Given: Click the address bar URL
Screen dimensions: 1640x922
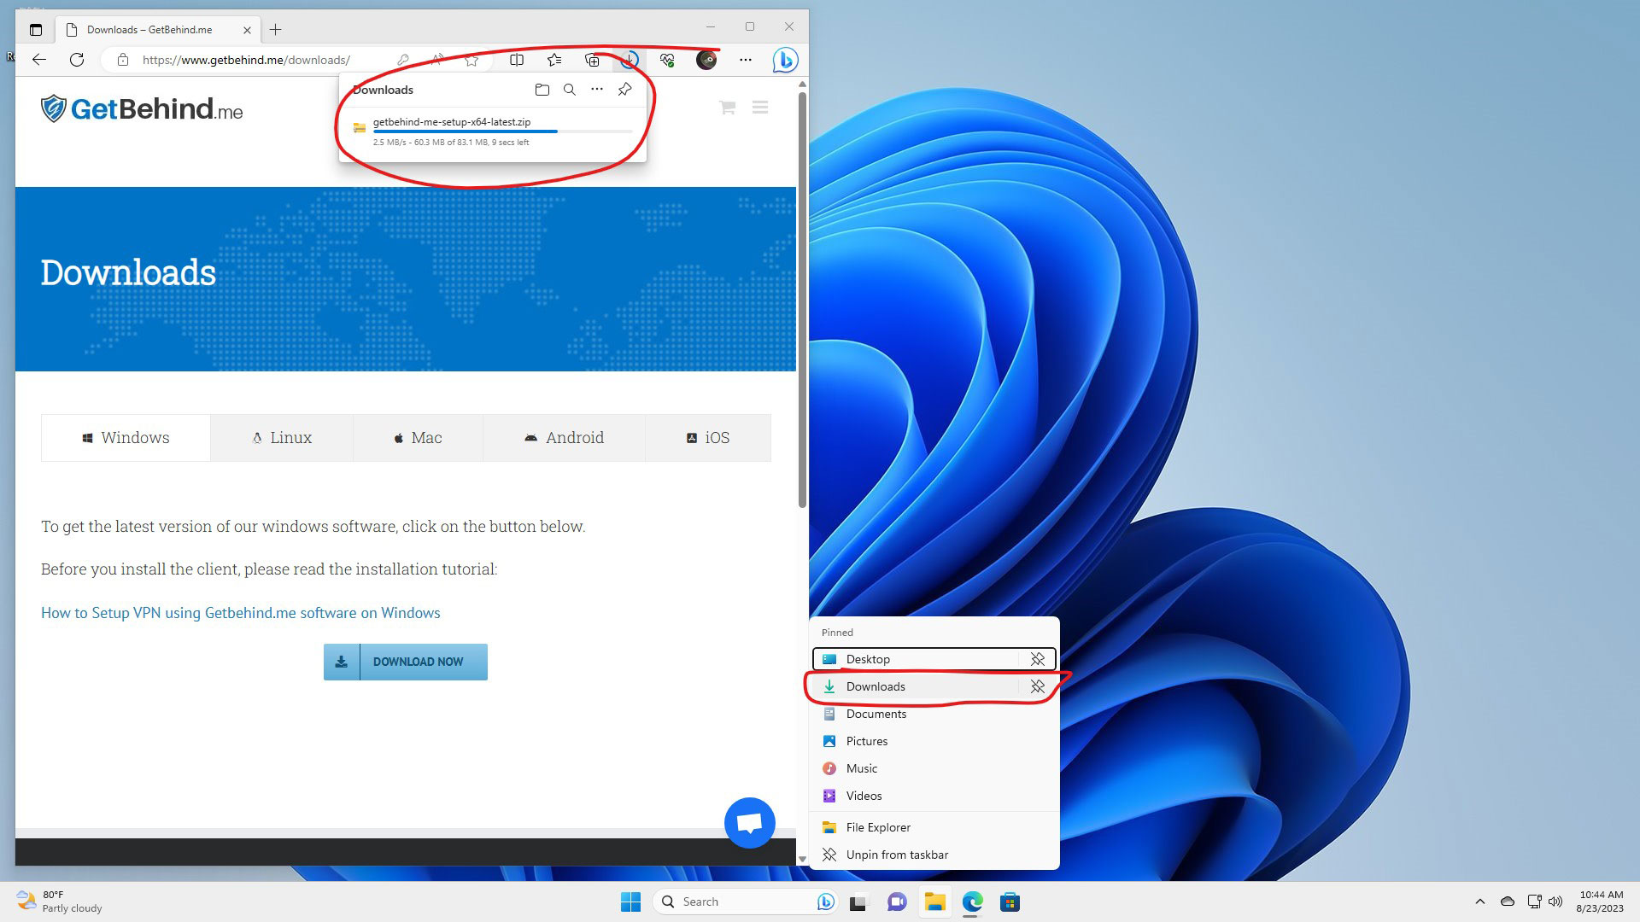Looking at the screenshot, I should 246,60.
